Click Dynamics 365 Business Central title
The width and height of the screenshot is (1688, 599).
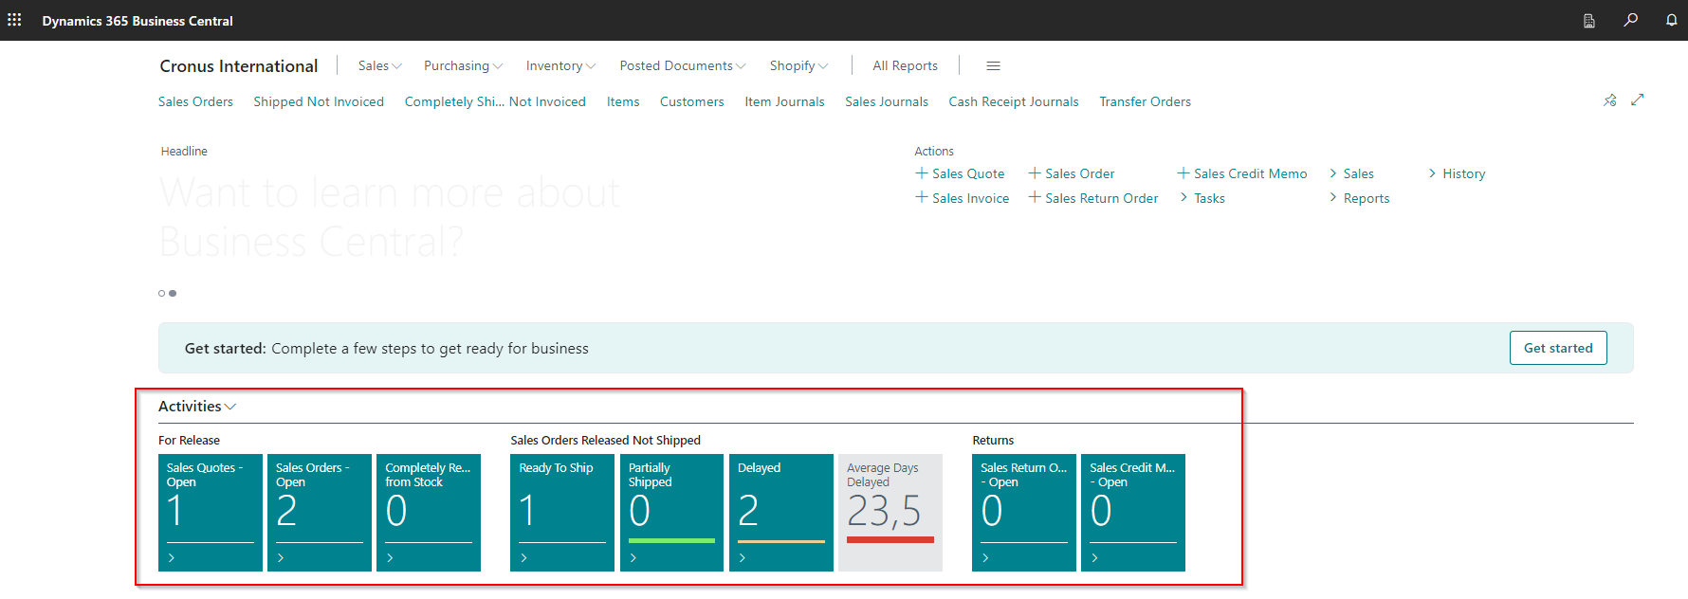138,21
